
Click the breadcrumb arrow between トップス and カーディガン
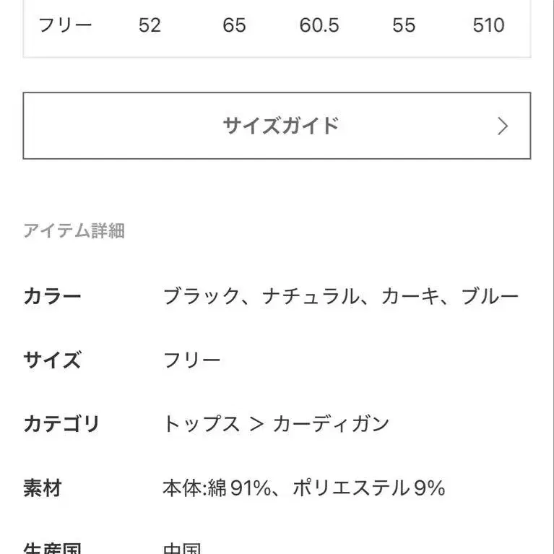click(256, 424)
